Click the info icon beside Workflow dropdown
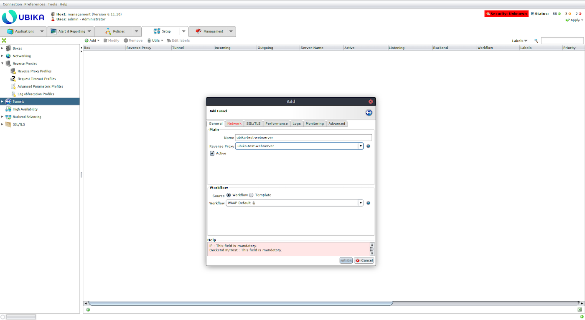 click(368, 203)
